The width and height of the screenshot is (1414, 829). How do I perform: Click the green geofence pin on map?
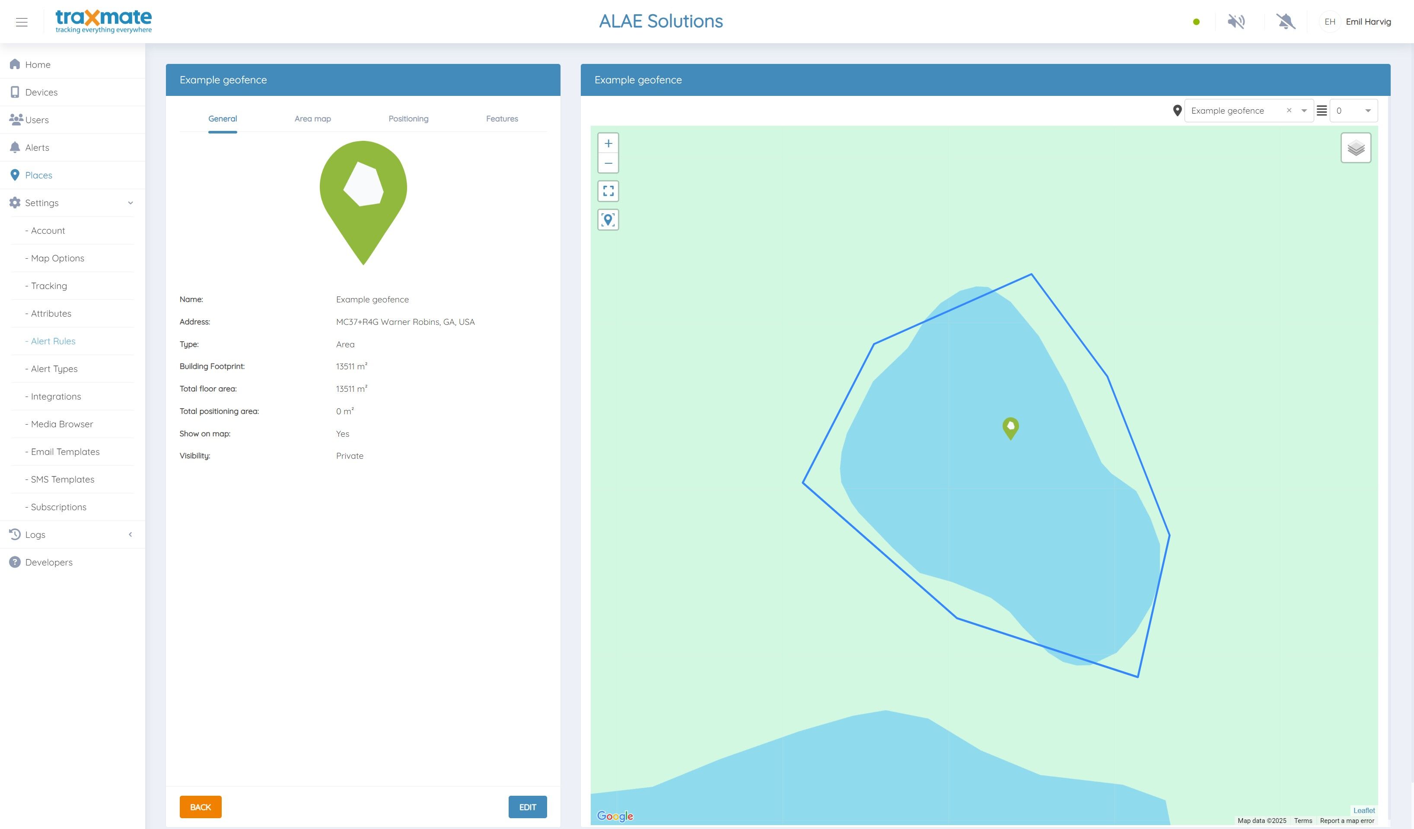click(1010, 428)
